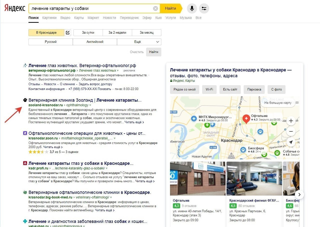This screenshot has height=227, width=320.
Task: Toggle the Есть сайт map filter
Action: [x=230, y=89]
